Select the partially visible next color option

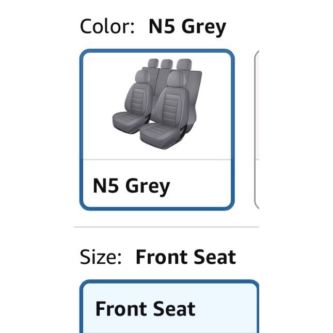257,129
